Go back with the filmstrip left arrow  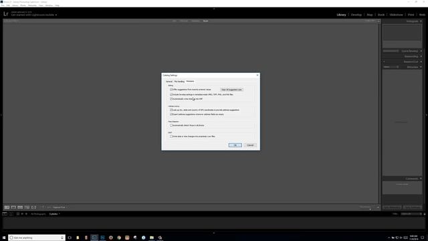click(x=22, y=214)
